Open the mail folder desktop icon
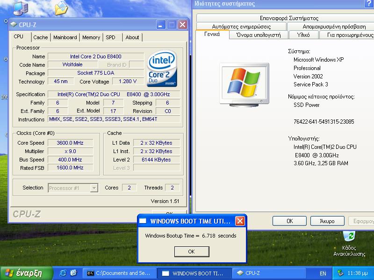Screen dimensions: 374x280 [x=61, y=8]
